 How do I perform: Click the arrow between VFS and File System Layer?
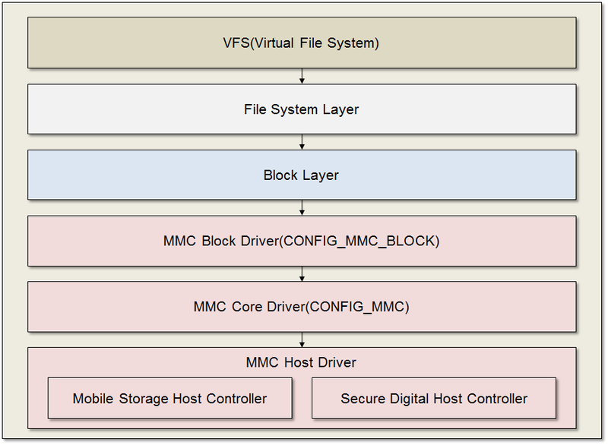(302, 75)
